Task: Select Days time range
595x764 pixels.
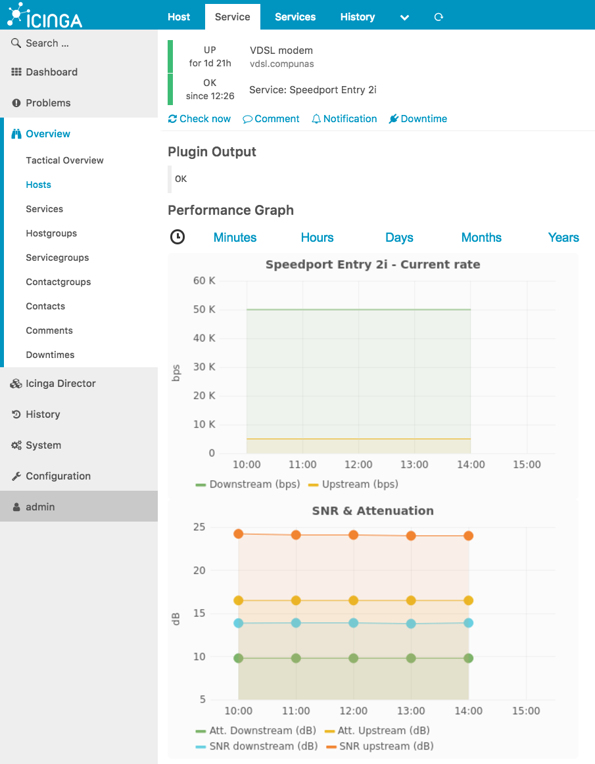Action: click(x=399, y=237)
